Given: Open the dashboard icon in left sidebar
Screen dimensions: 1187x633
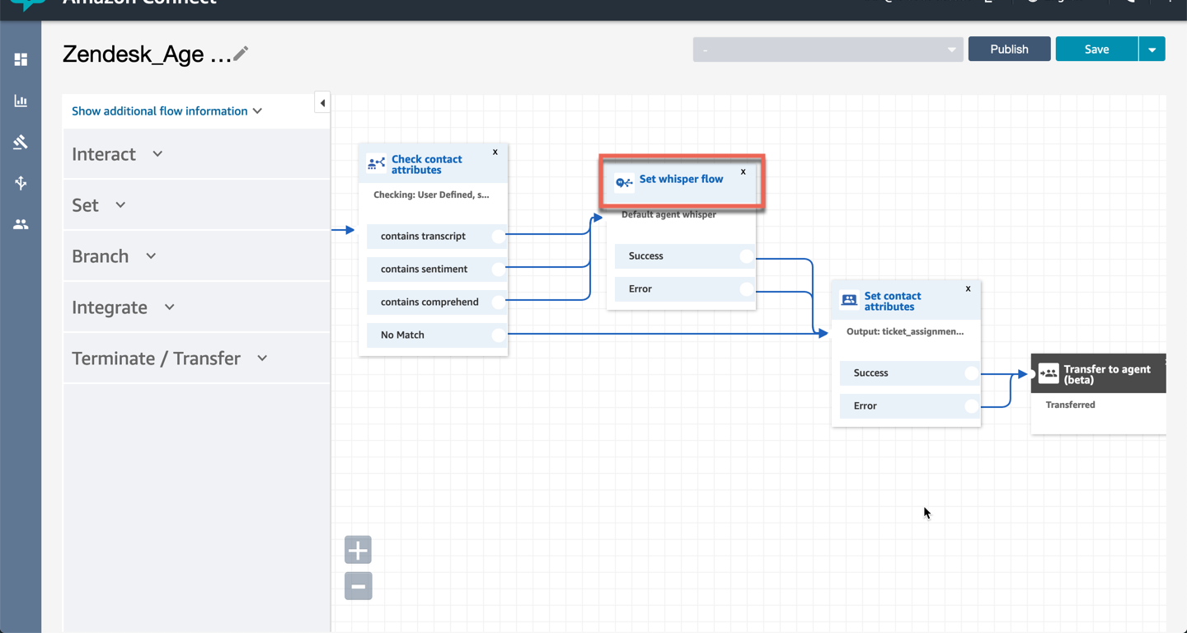Looking at the screenshot, I should pyautogui.click(x=21, y=59).
